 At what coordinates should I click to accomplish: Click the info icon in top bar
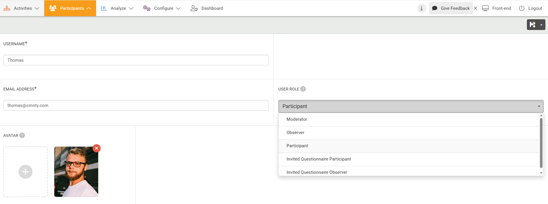tap(421, 8)
